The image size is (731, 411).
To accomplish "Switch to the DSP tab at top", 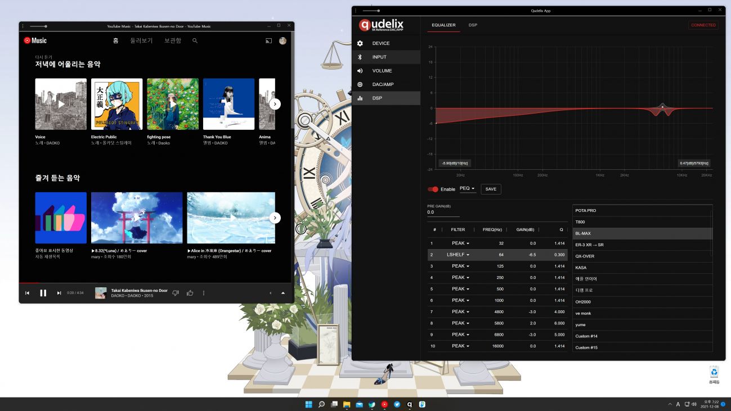I will point(473,25).
